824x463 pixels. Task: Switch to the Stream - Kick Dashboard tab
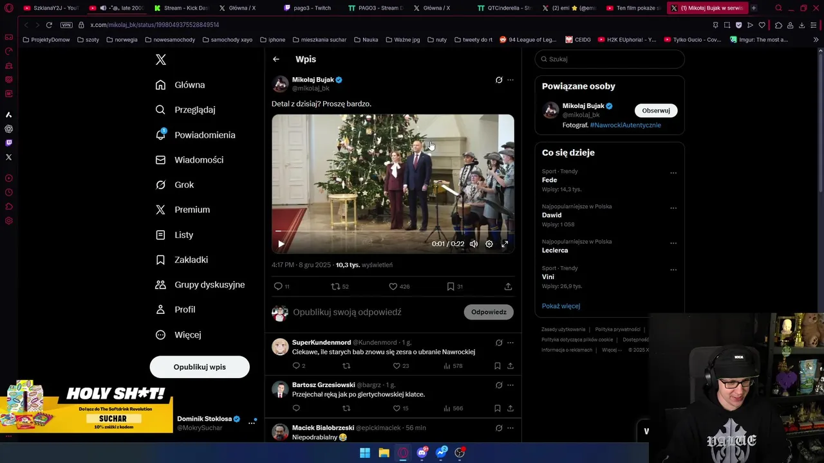pyautogui.click(x=182, y=8)
